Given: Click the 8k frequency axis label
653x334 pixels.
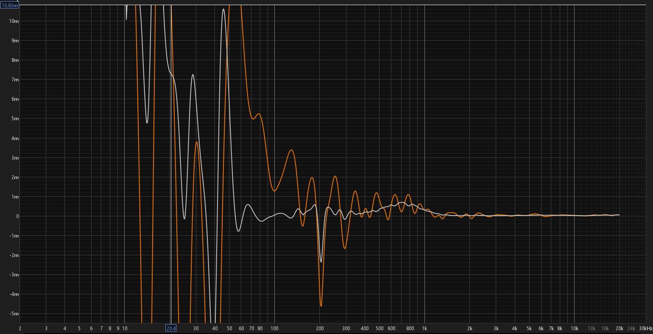Looking at the screenshot, I should pos(560,328).
